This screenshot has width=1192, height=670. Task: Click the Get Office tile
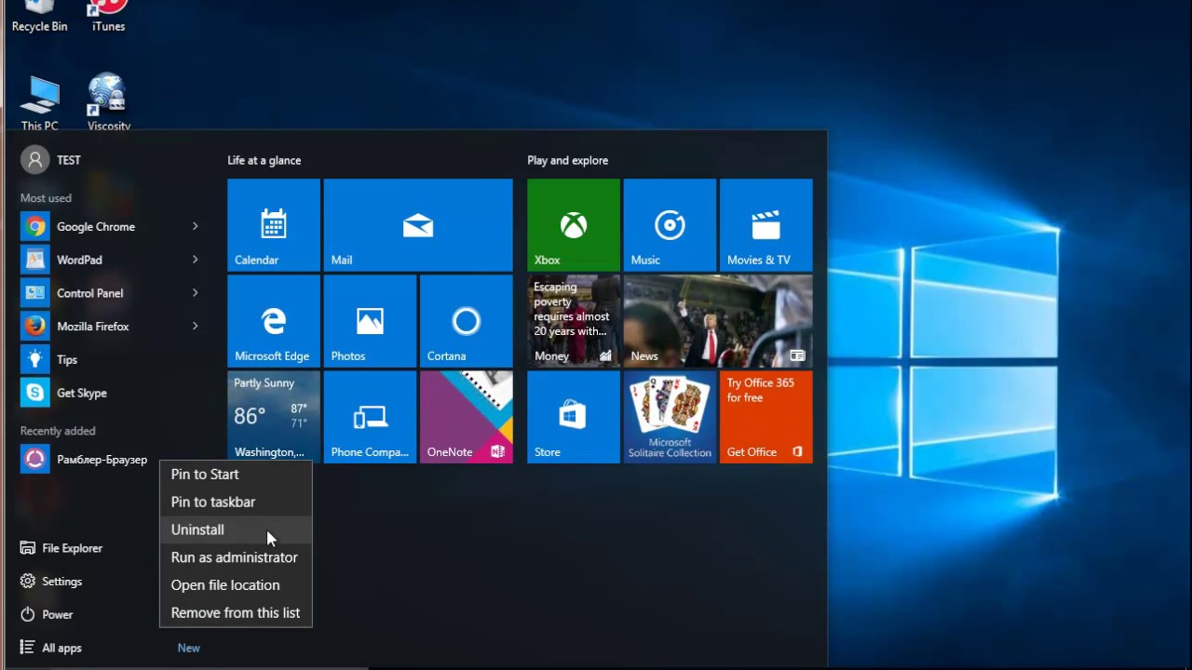[766, 417]
